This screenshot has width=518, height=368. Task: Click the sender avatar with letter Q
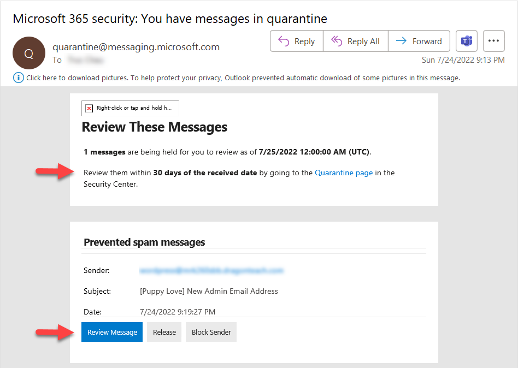(29, 53)
